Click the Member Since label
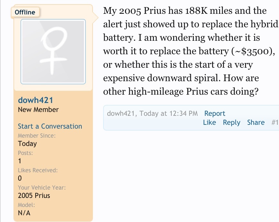The image size is (279, 222). tap(37, 136)
